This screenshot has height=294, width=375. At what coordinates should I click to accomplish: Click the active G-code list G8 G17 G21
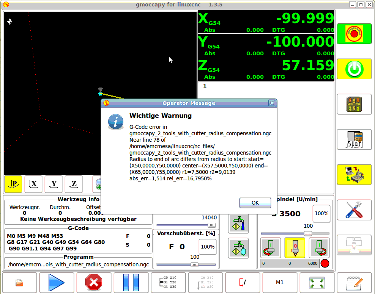[x=56, y=242]
